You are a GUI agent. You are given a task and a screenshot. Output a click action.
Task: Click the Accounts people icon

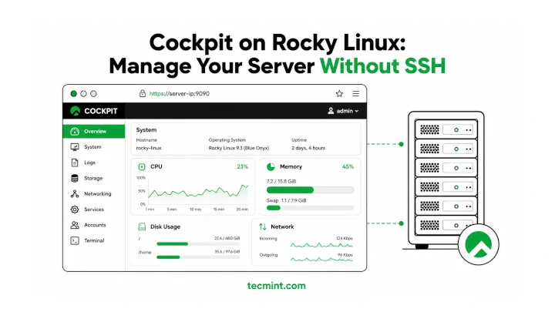[x=75, y=225]
